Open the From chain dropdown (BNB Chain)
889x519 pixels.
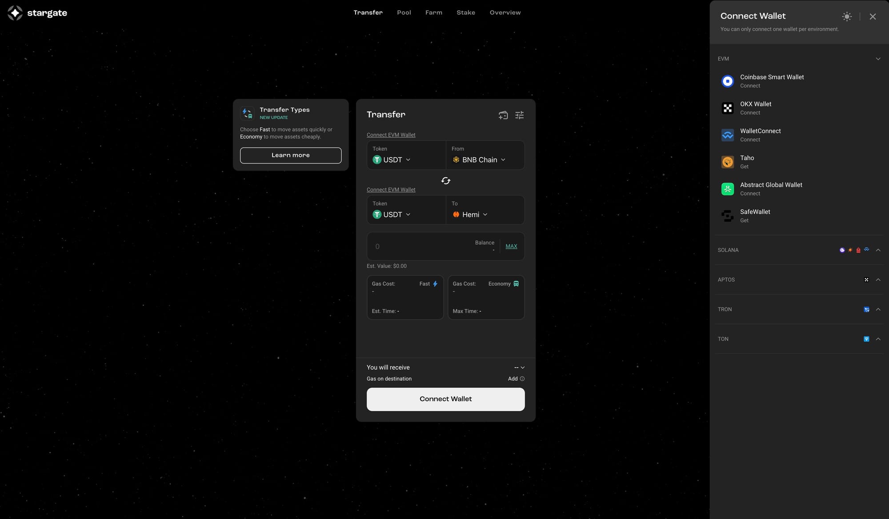[479, 160]
